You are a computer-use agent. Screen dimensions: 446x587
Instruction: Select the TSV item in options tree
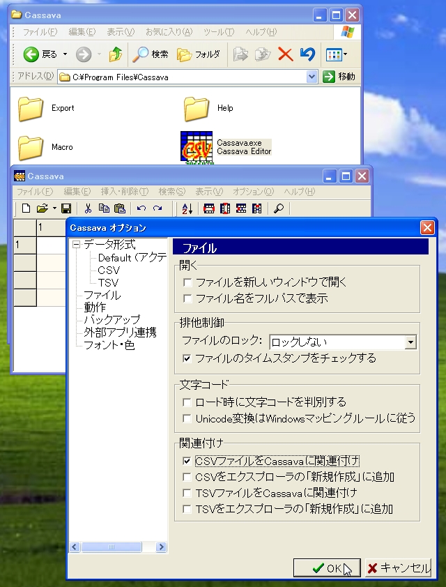point(108,282)
